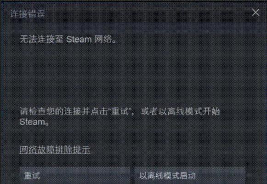Close the 连接错误 dialog with X
The image size is (267, 184).
[x=256, y=12]
